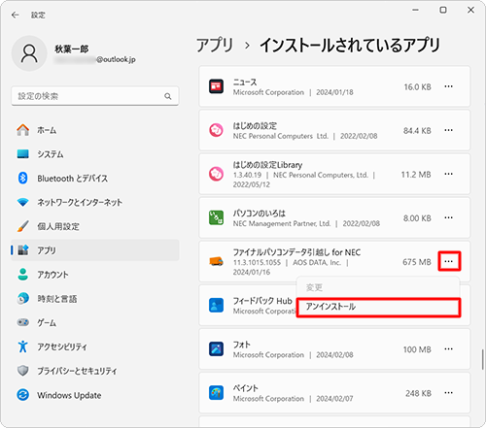Viewport: 486px width, 428px height.
Task: Open ゲーム settings category
Action: 95,322
